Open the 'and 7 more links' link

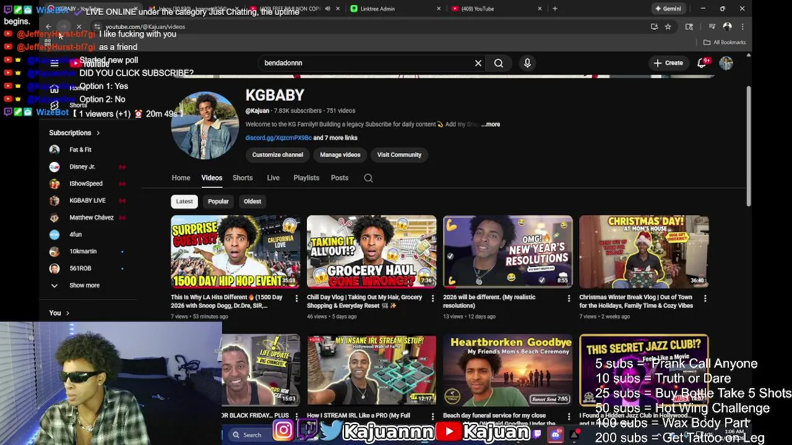coord(335,138)
